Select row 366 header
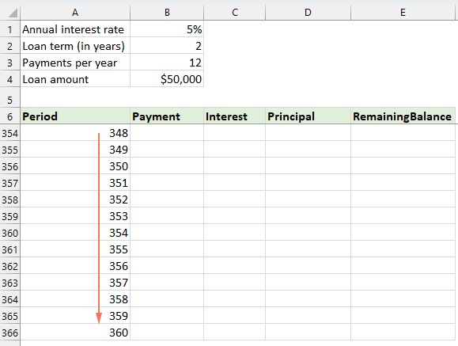This screenshot has width=458, height=346. pyautogui.click(x=10, y=333)
